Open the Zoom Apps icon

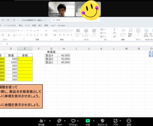(115, 121)
